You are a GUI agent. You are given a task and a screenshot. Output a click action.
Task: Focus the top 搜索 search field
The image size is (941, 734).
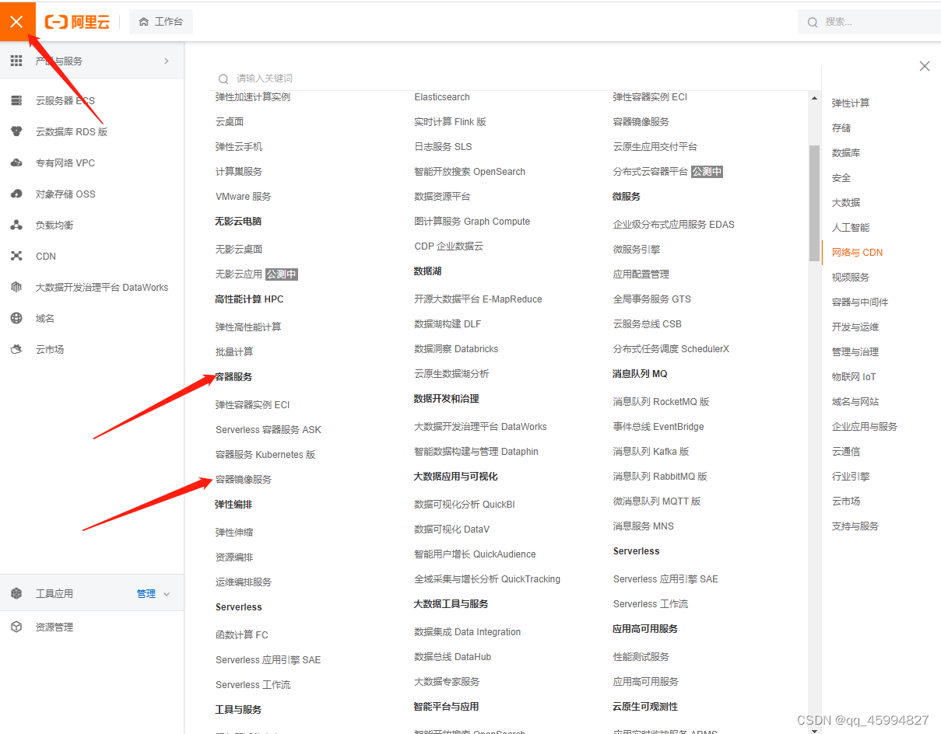(x=869, y=22)
